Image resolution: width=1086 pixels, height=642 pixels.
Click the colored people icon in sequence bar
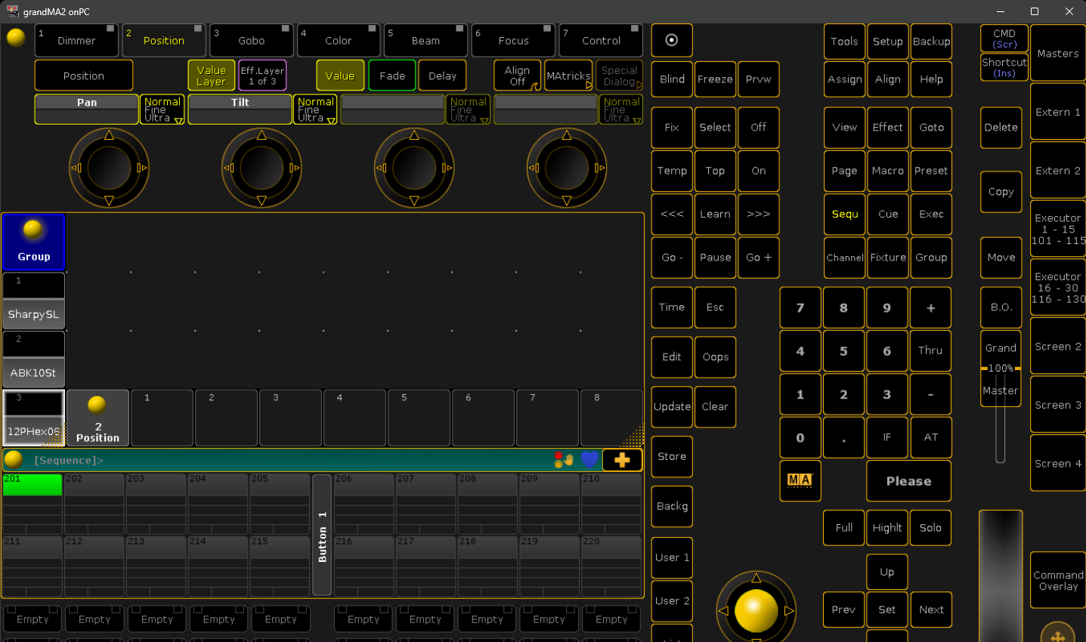[563, 460]
